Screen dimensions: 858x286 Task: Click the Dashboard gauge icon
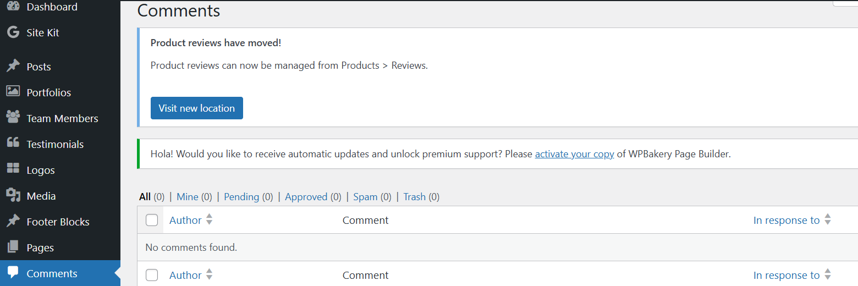pyautogui.click(x=13, y=7)
